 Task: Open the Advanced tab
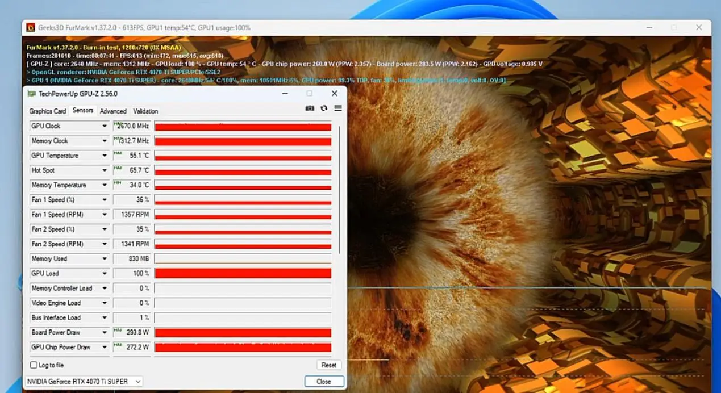point(113,111)
